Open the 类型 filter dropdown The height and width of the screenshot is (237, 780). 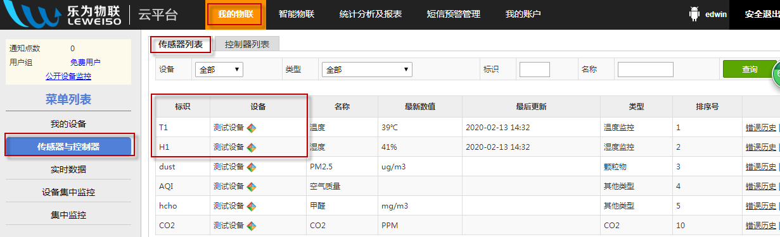tap(367, 70)
